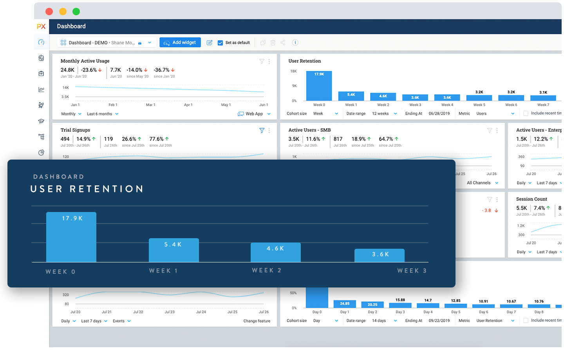Click the Week 0 bar showing 17.9K

[319, 86]
